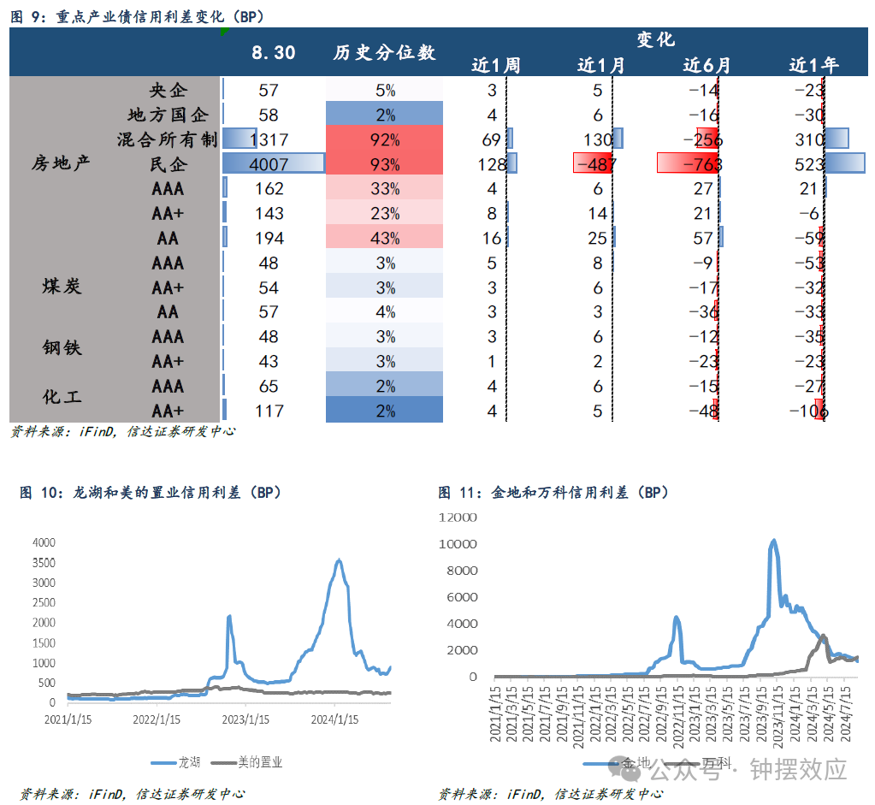875x805 pixels.
Task: Click the -763 six-month change value
Action: click(x=702, y=164)
